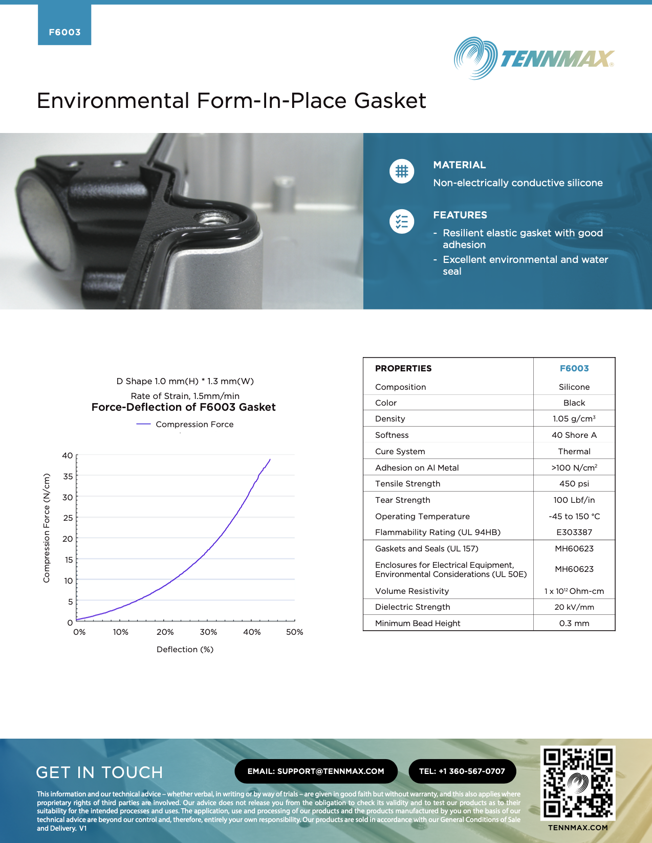Click the disclaimer paragraph in footer

278,811
